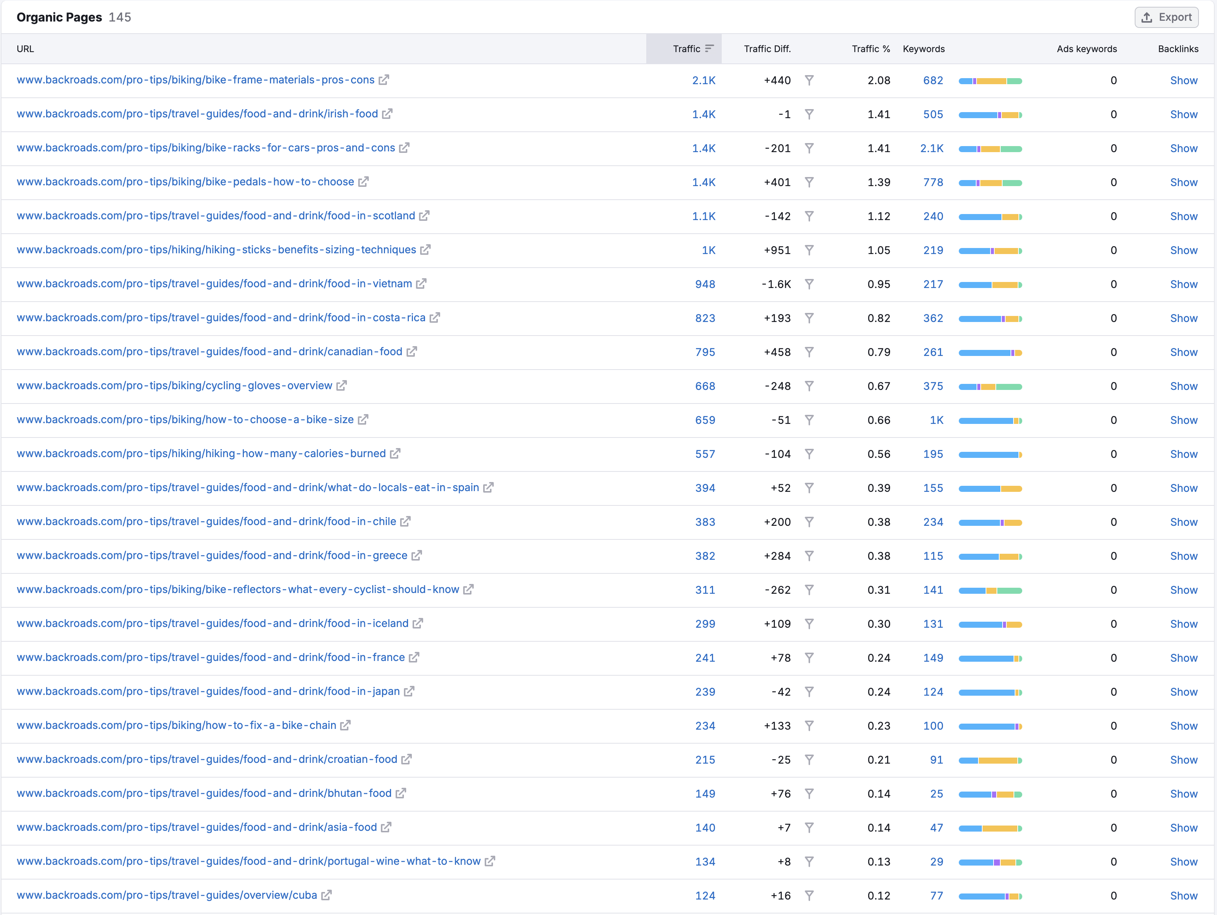Click the 2.1K keywords link for bike-racks-for-cars
Screen dimensions: 1217x915
point(932,148)
